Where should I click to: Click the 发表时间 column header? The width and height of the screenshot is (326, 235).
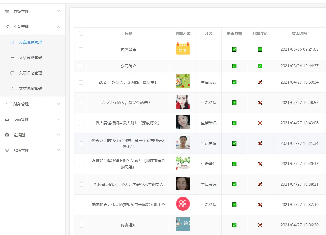tap(299, 33)
